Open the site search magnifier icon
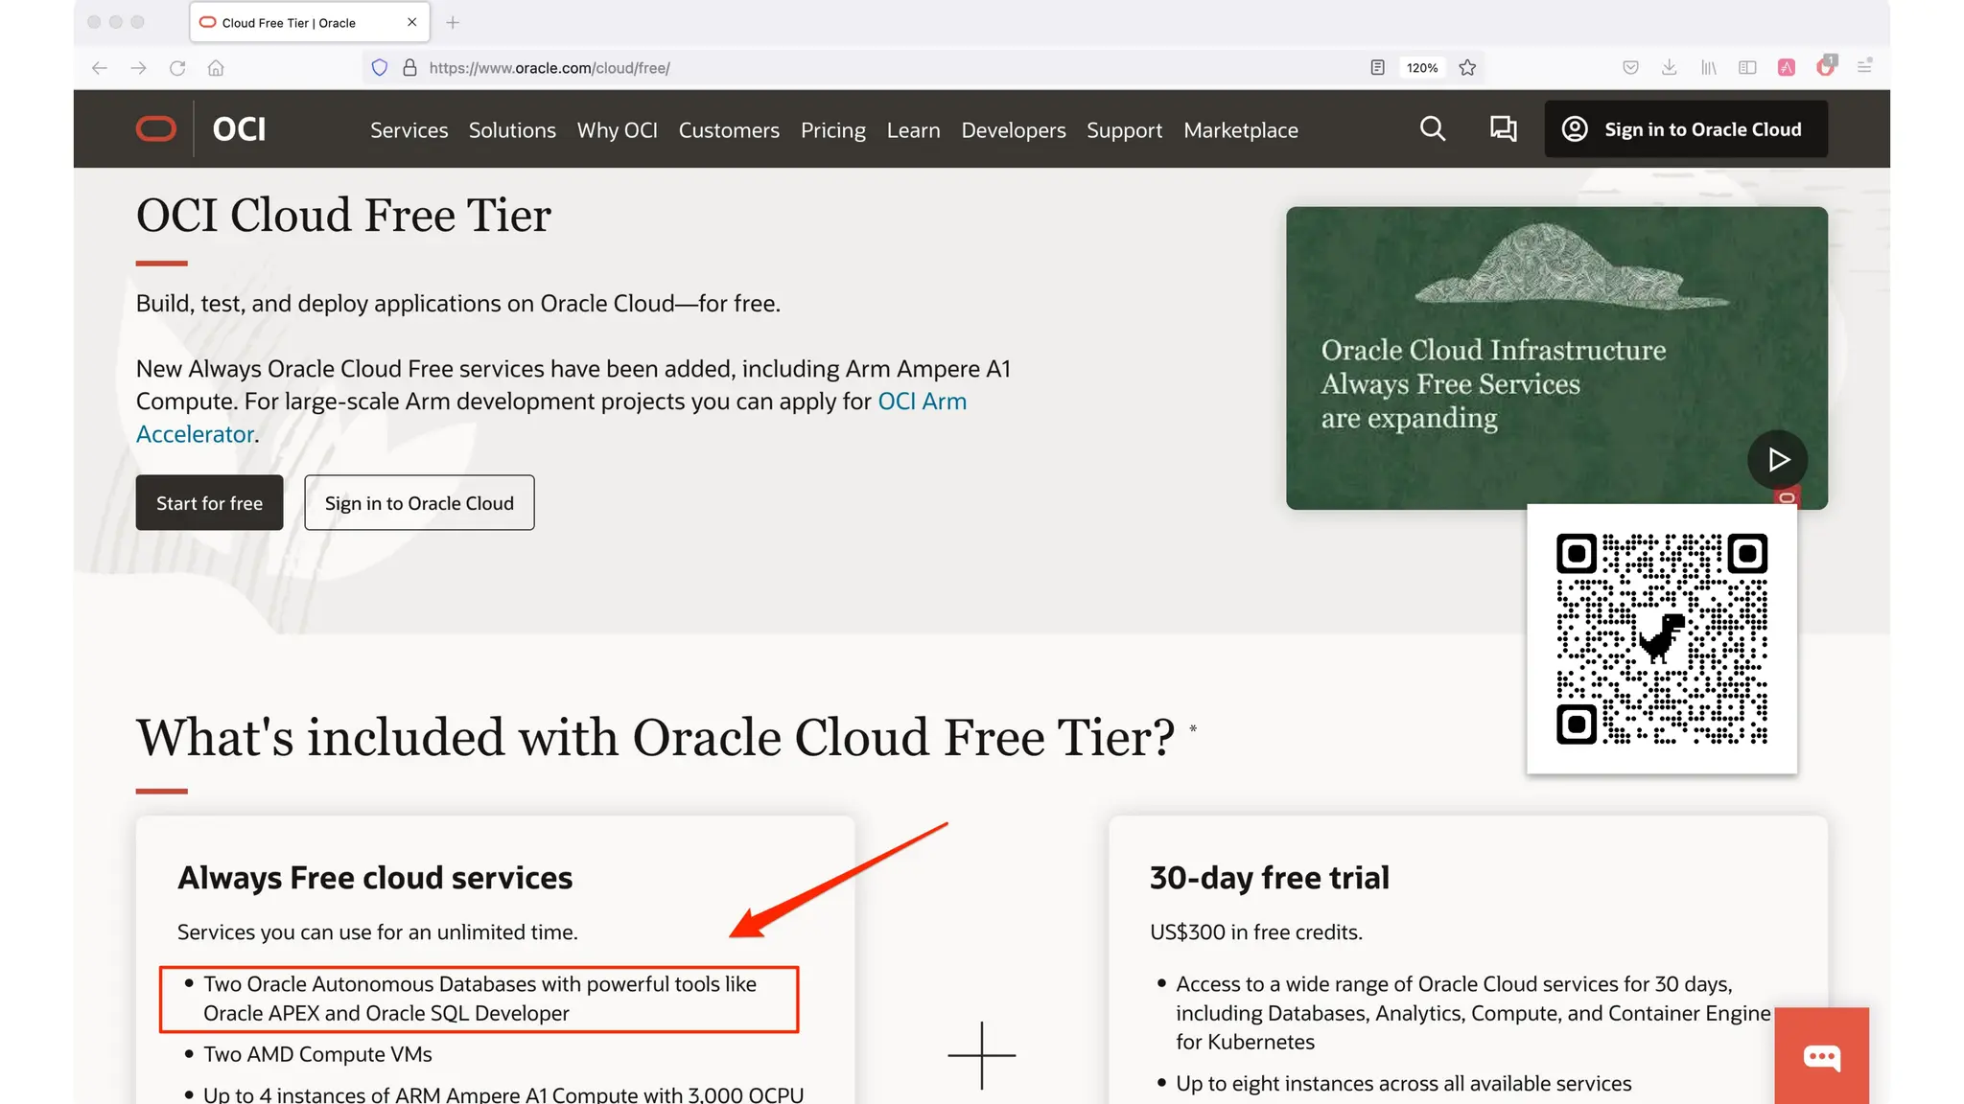 (1432, 128)
